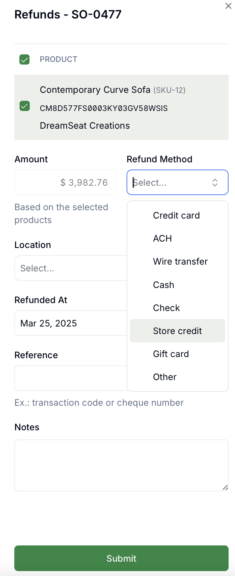Screen dimensions: 235x576
Task: Focus the Reference input field
Action: point(70,378)
